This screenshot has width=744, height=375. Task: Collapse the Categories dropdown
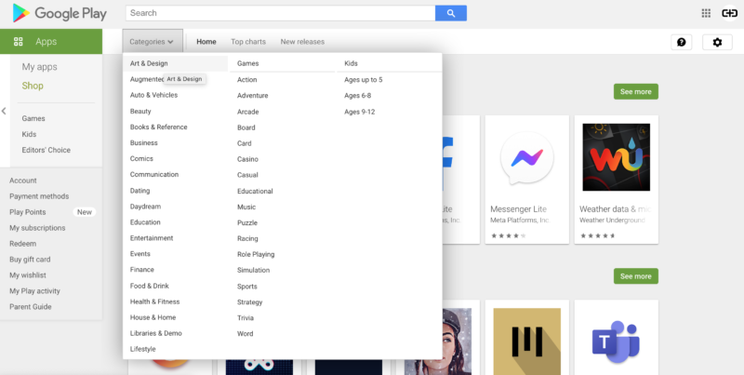152,42
